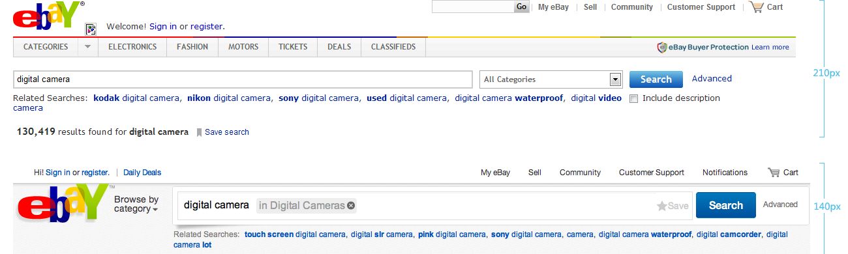The width and height of the screenshot is (848, 254).
Task: Open Sell in the top header
Action: click(590, 7)
